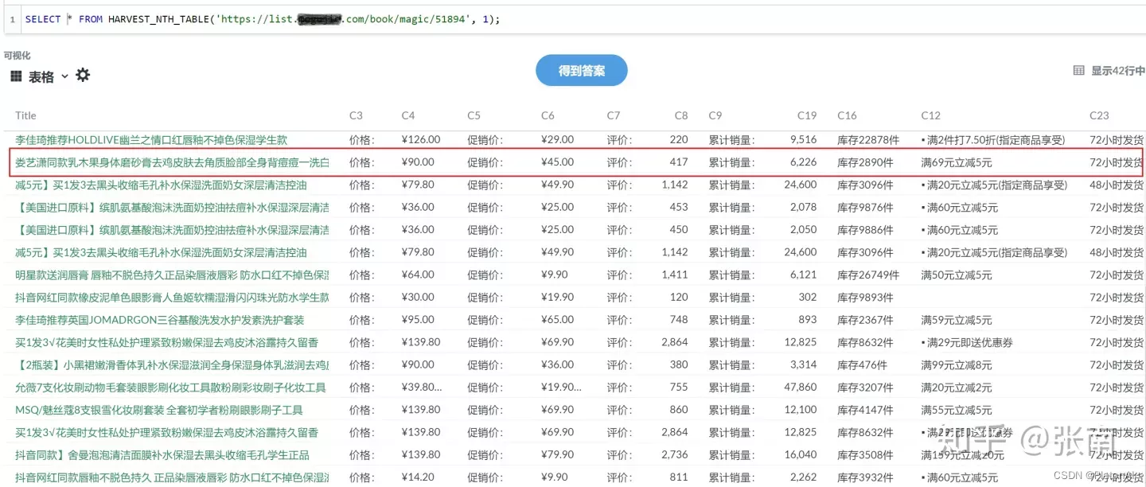Screen dimensions: 1146x487
Task: Open the 娄艺潇同款乳木果身体磨砂膏 title link
Action: click(172, 162)
